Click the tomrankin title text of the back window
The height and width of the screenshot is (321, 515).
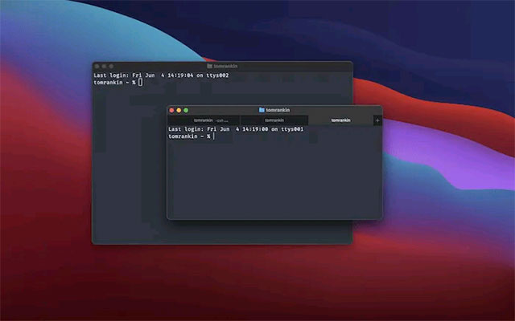click(225, 66)
